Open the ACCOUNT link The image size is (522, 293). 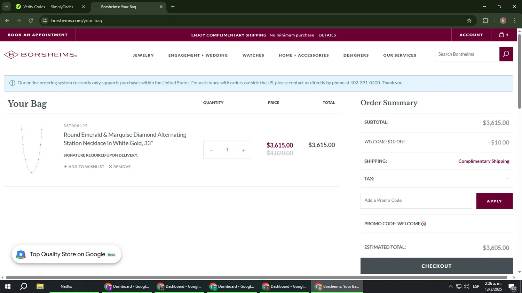point(471,35)
